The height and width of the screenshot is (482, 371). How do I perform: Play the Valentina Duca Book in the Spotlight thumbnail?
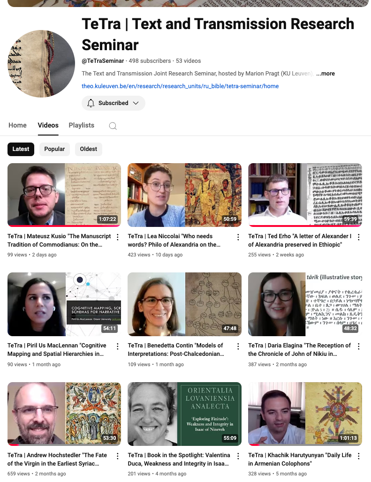(x=184, y=414)
